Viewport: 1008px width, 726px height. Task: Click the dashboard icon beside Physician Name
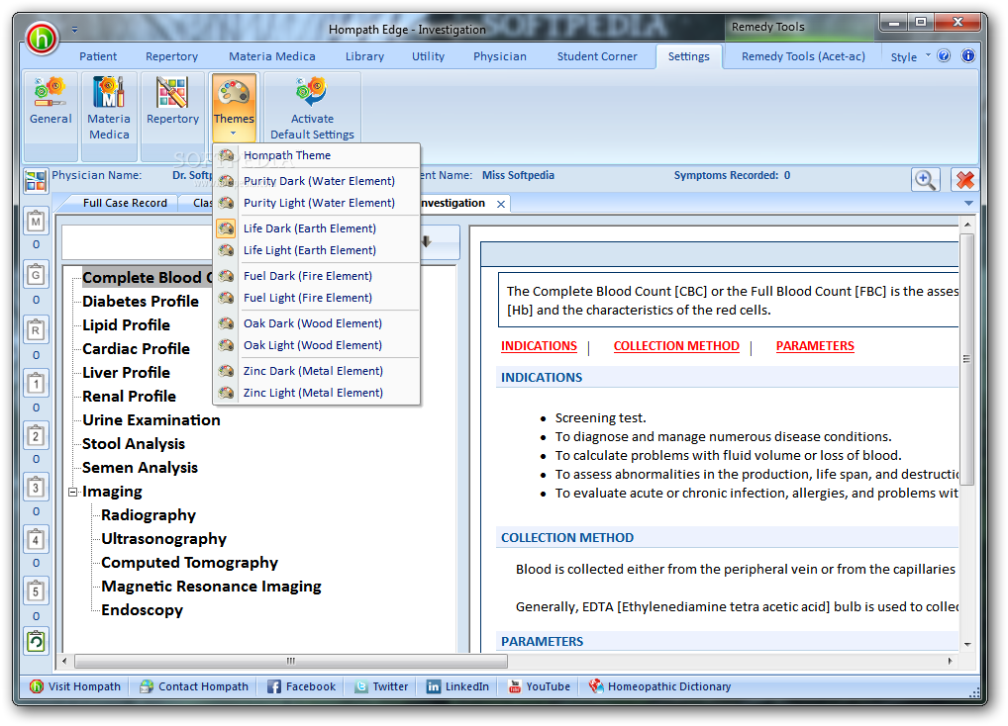point(36,181)
